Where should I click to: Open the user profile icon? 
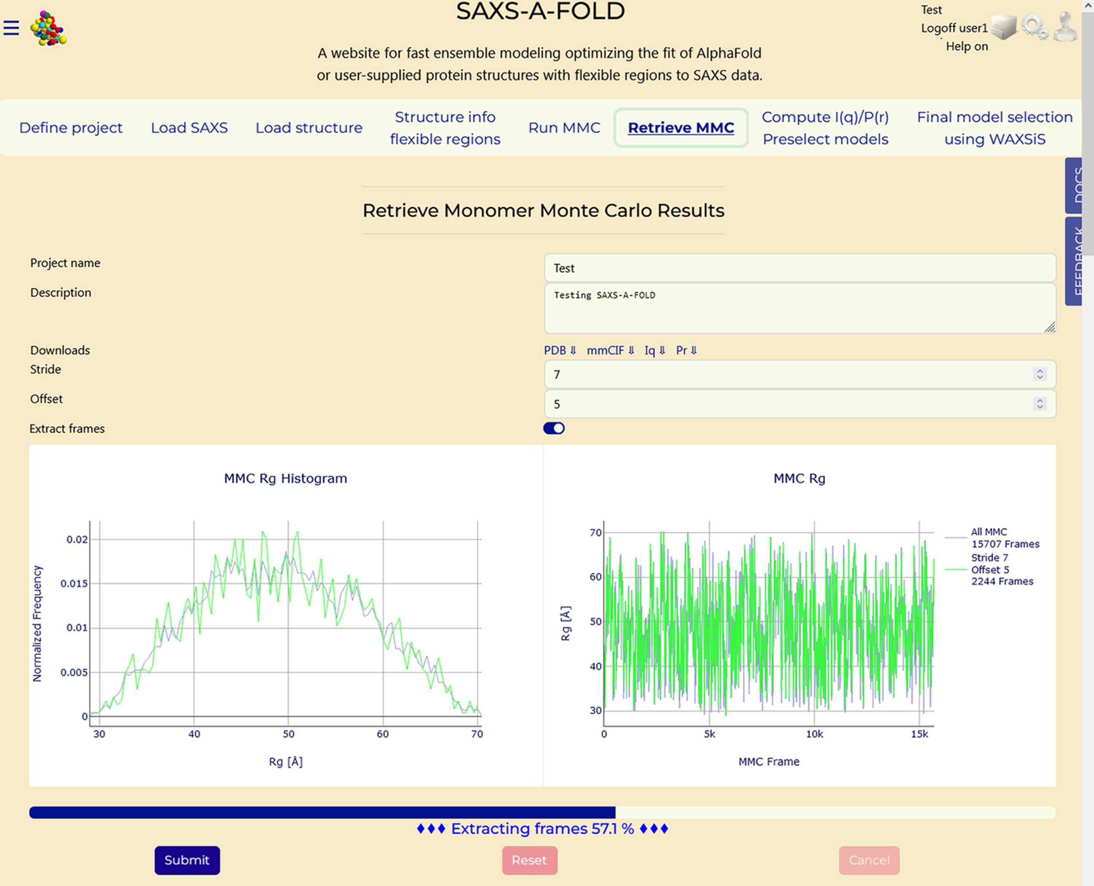coord(1066,27)
